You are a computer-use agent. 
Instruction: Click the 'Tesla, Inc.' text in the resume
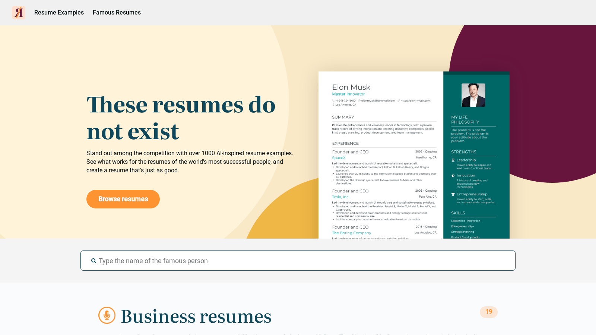(340, 197)
